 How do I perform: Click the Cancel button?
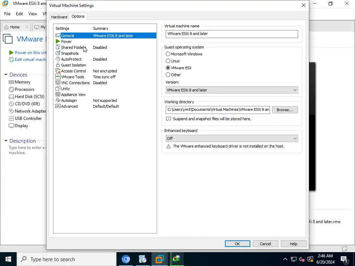click(265, 244)
